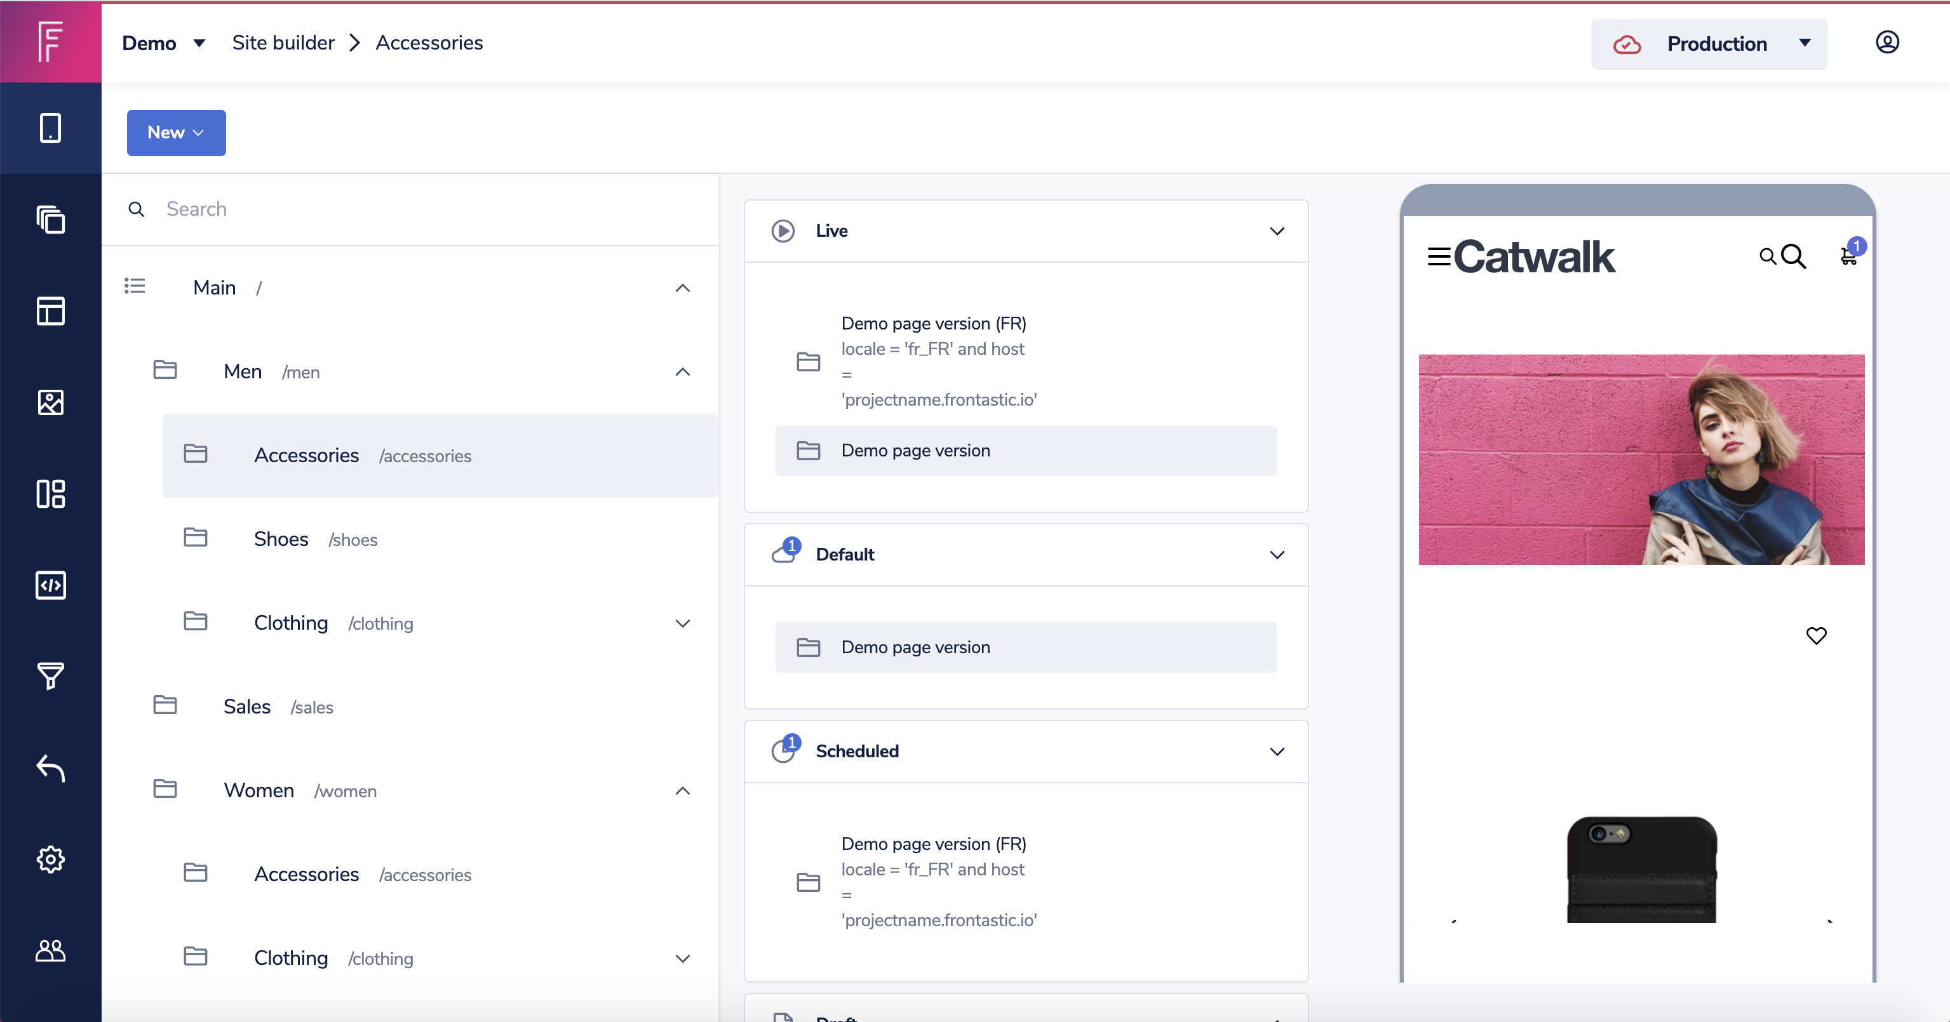Viewport: 1950px width, 1022px height.
Task: Open the settings gear icon in sidebar
Action: [x=51, y=859]
